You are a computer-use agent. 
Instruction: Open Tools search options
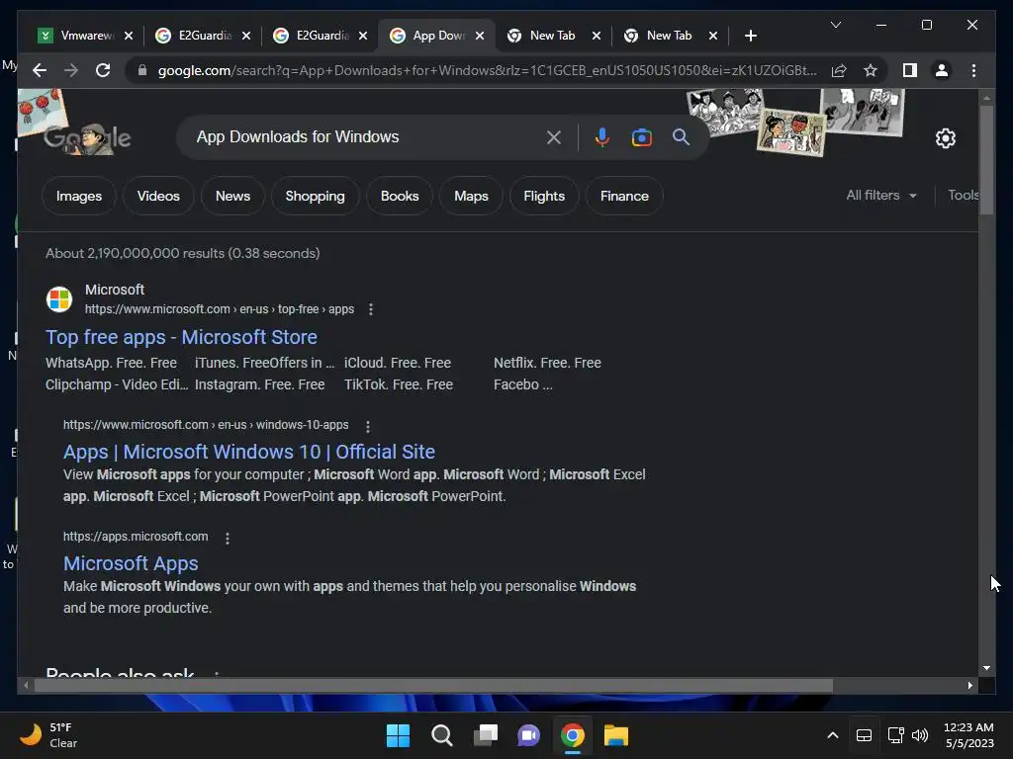coord(963,195)
